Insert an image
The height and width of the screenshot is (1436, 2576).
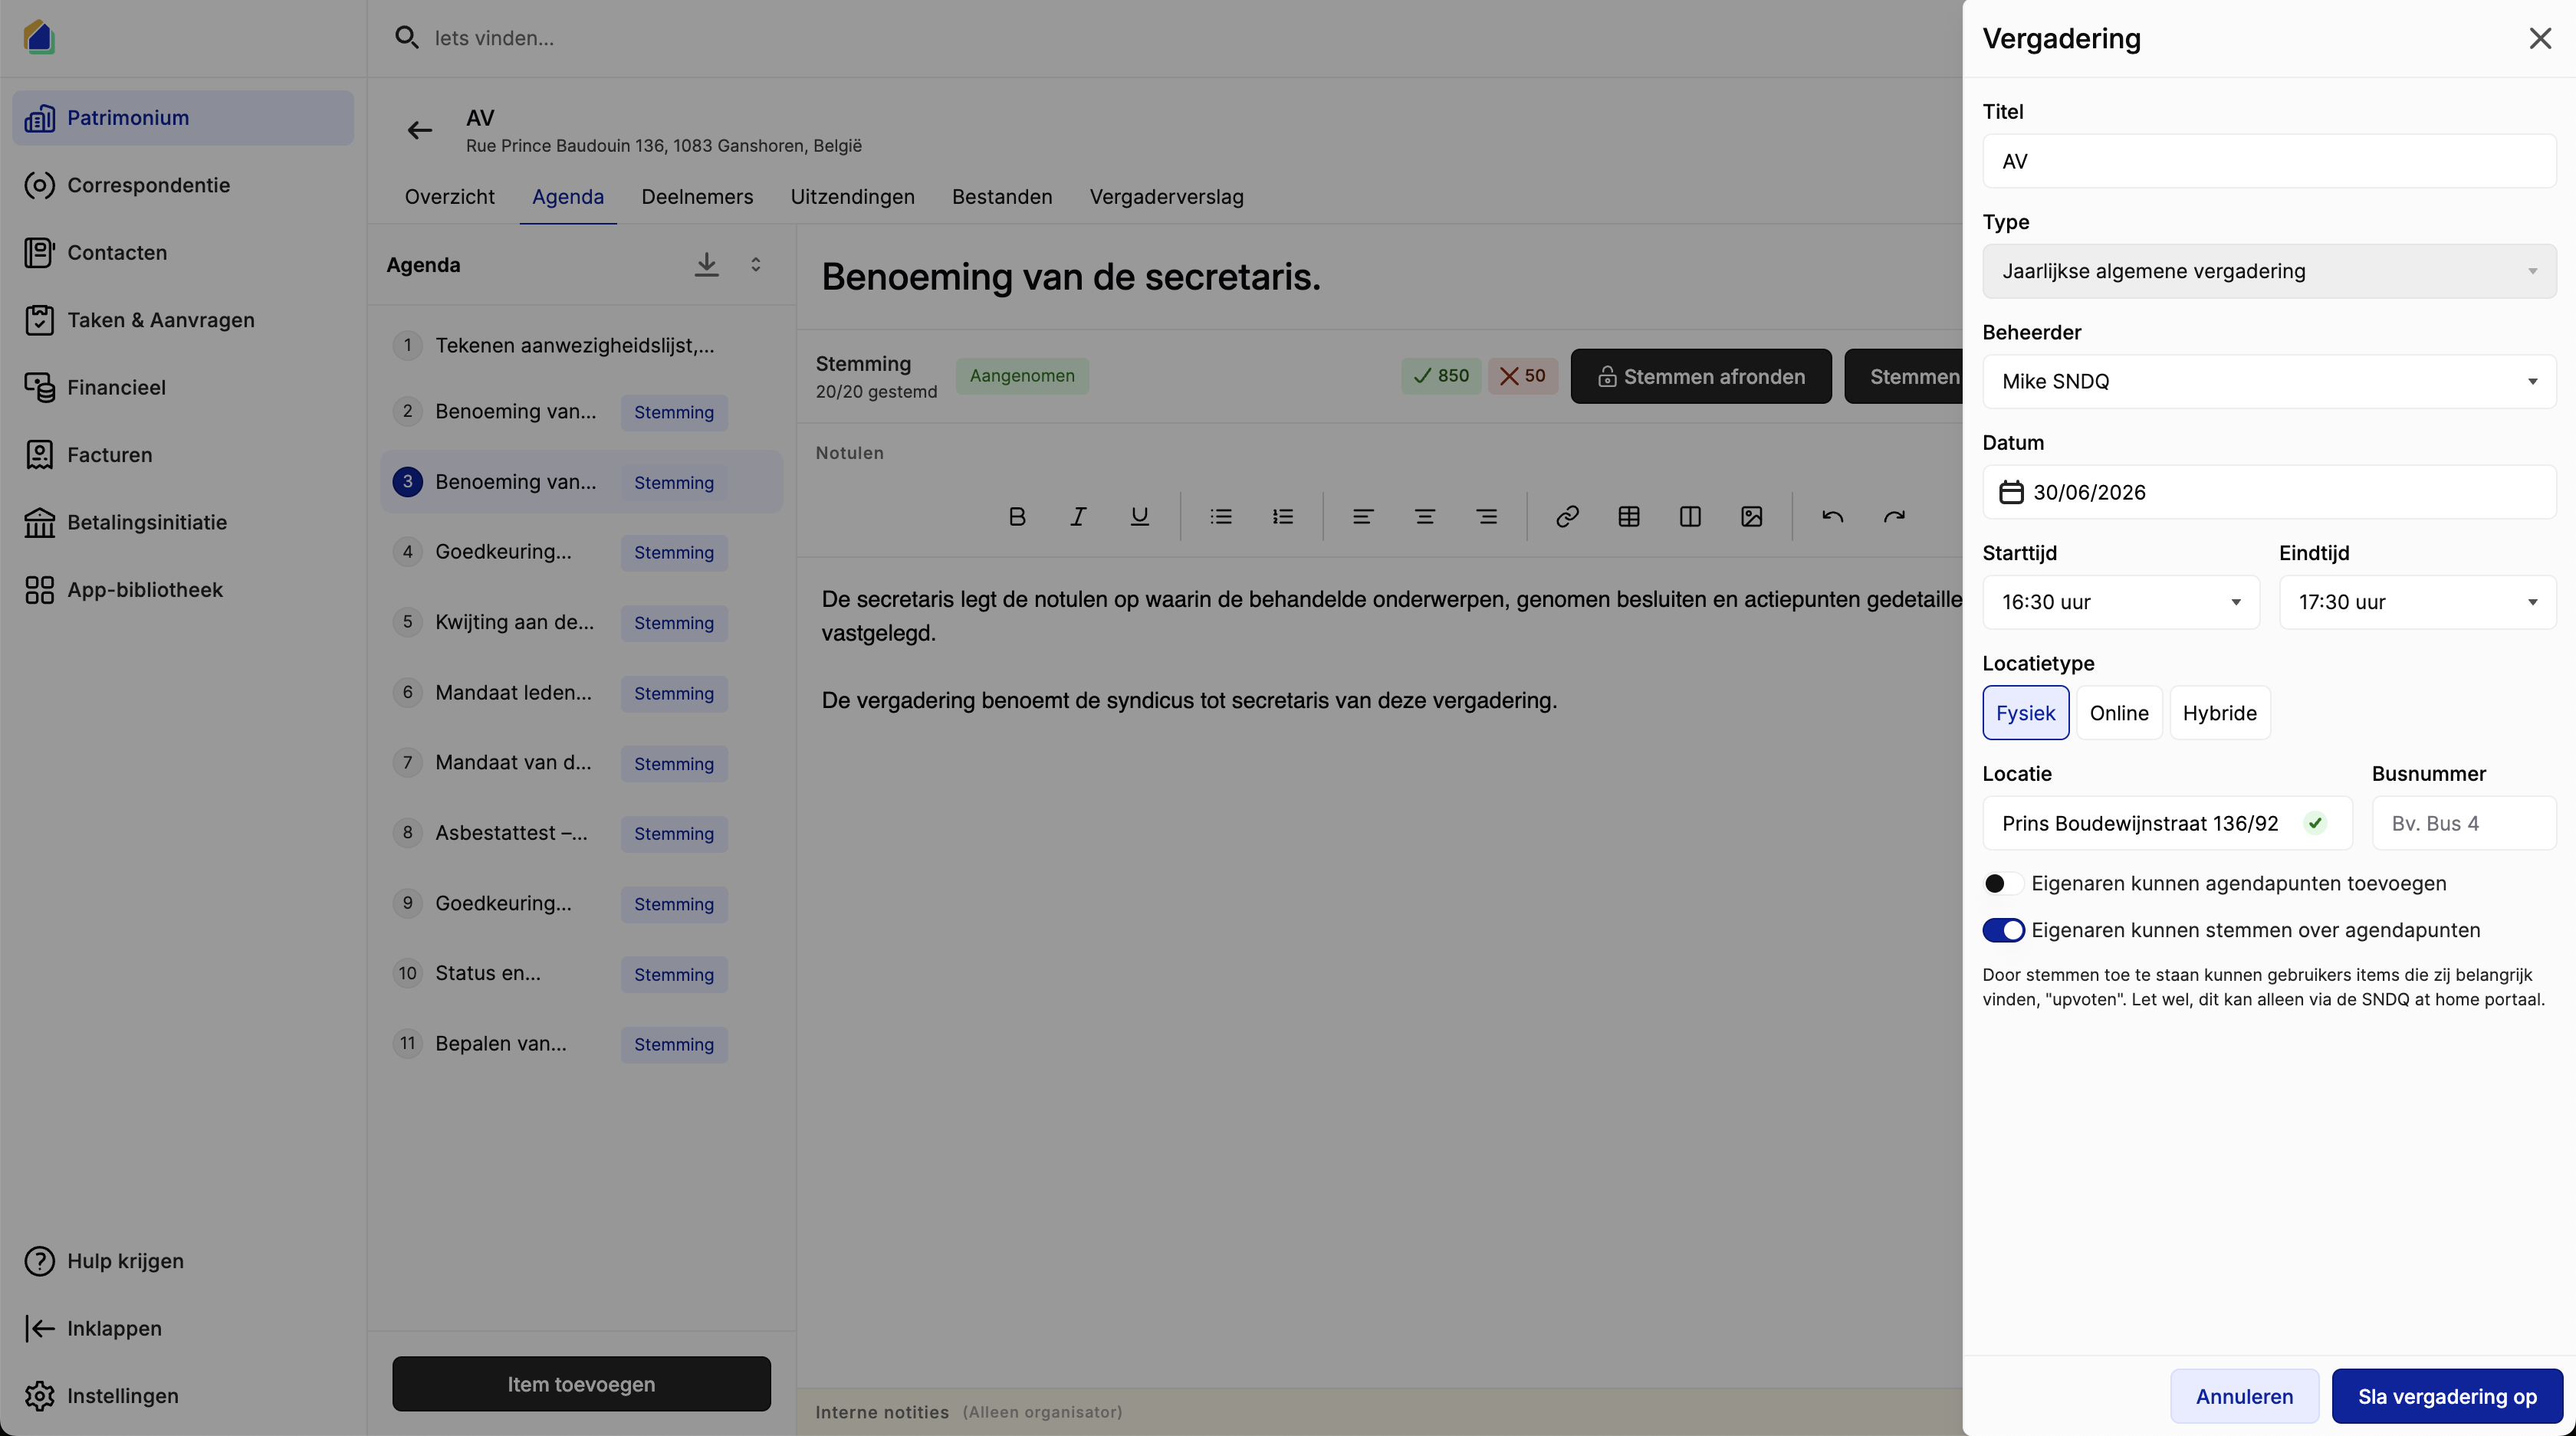tap(1751, 516)
